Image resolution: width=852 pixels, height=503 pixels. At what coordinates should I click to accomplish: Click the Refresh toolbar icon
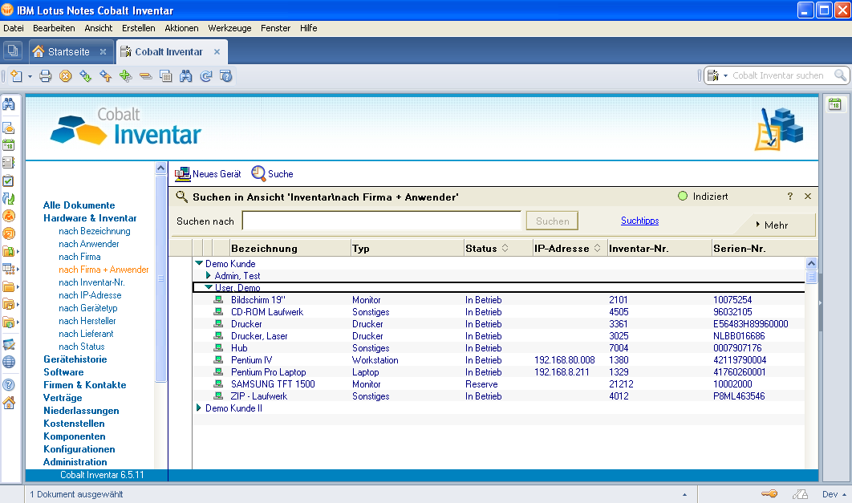(206, 76)
